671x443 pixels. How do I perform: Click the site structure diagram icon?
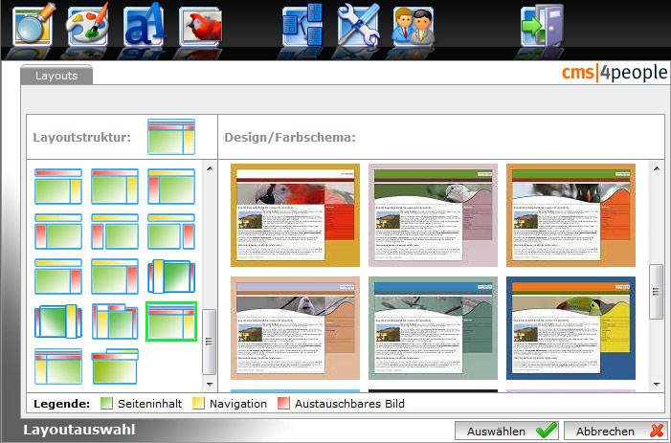pos(302,24)
